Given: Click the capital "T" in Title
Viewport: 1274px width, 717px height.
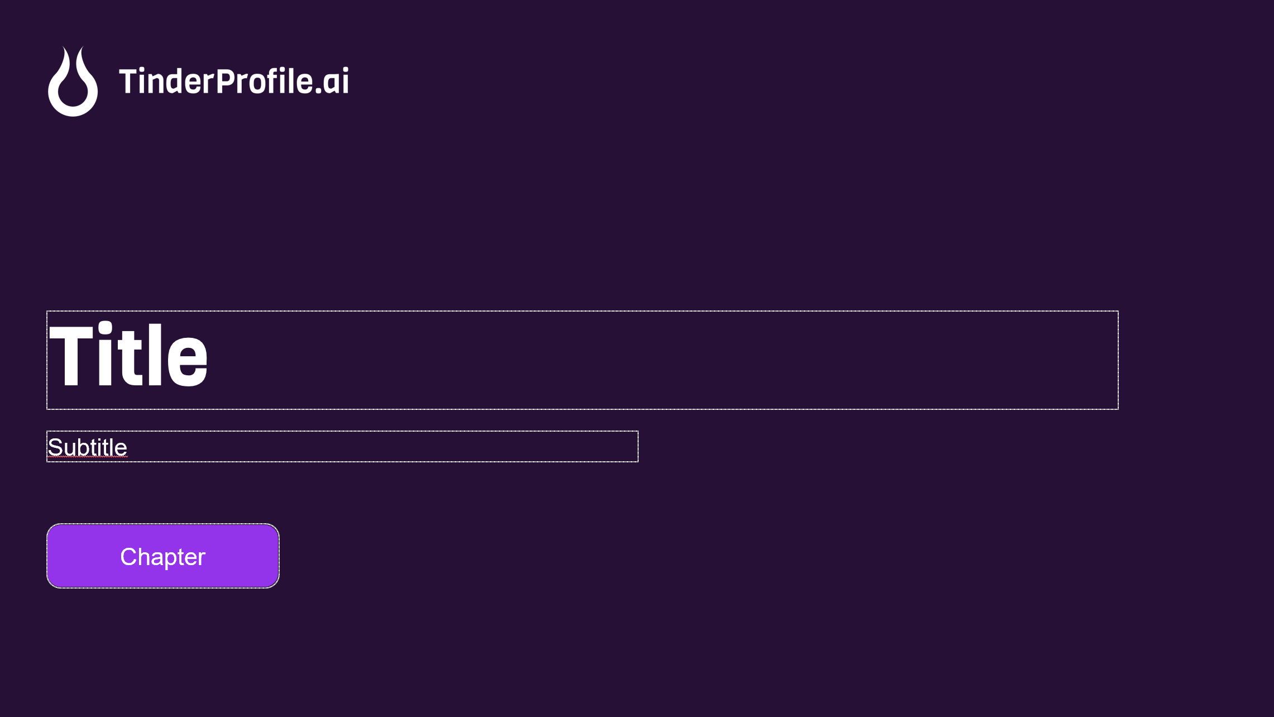Looking at the screenshot, I should (71, 355).
